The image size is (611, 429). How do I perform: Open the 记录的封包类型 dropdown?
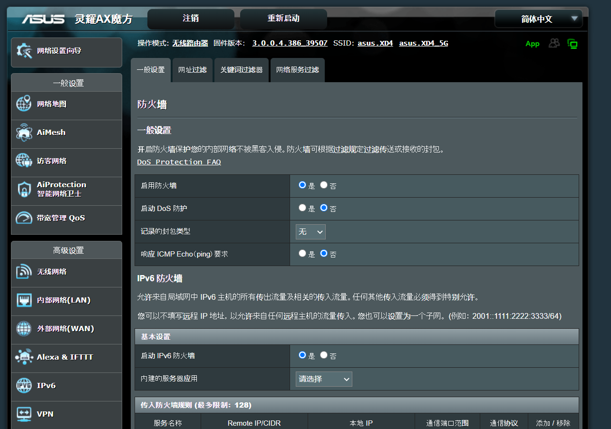tap(310, 232)
